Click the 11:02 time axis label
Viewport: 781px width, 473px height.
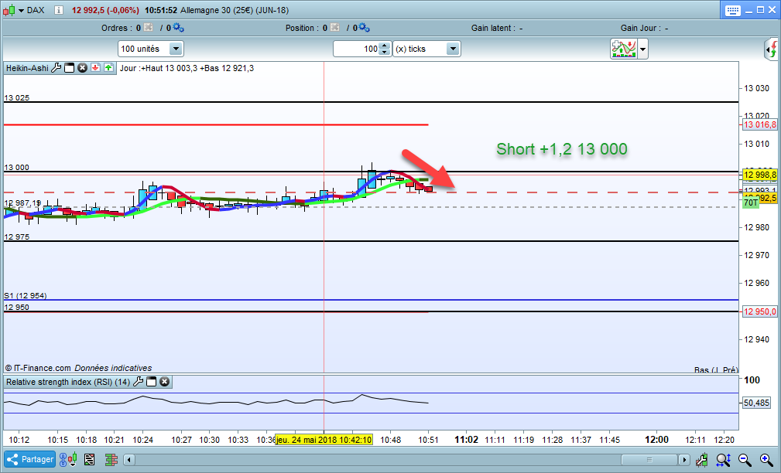(466, 440)
